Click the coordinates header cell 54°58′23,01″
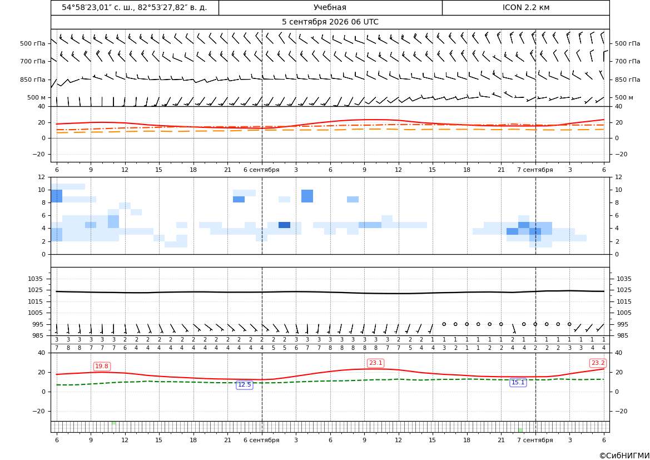The width and height of the screenshot is (650, 460). 135,7
